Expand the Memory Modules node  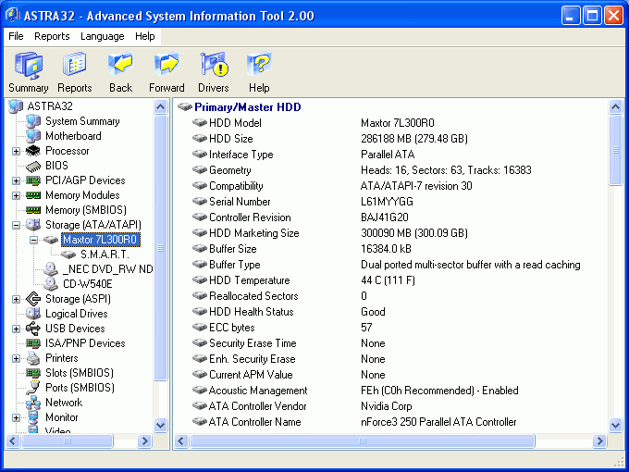pyautogui.click(x=16, y=196)
